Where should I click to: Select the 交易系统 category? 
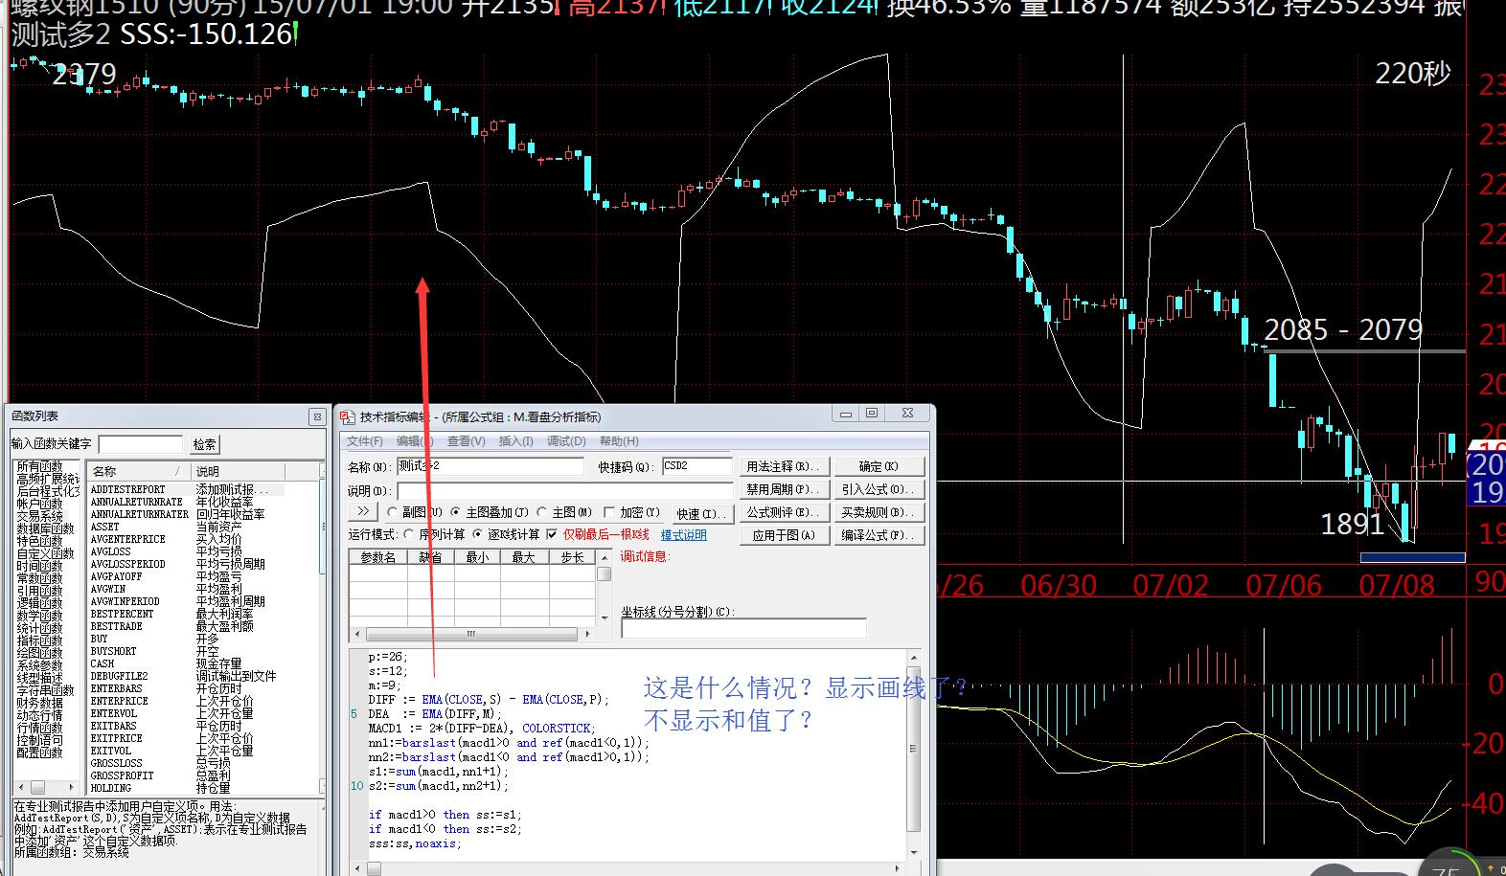[39, 516]
